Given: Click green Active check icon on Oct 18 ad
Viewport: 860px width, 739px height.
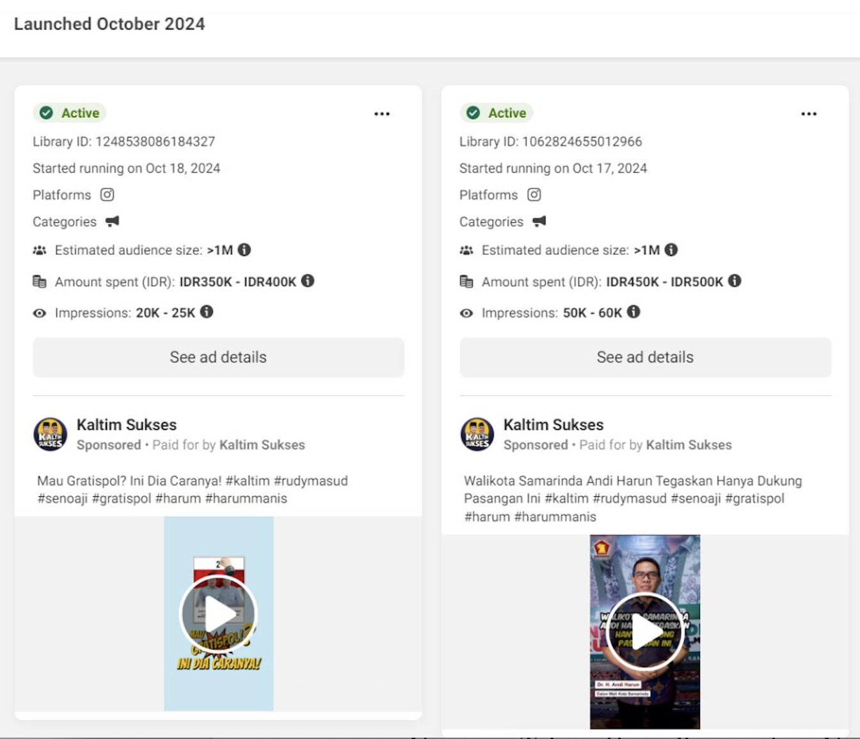Looking at the screenshot, I should [46, 113].
